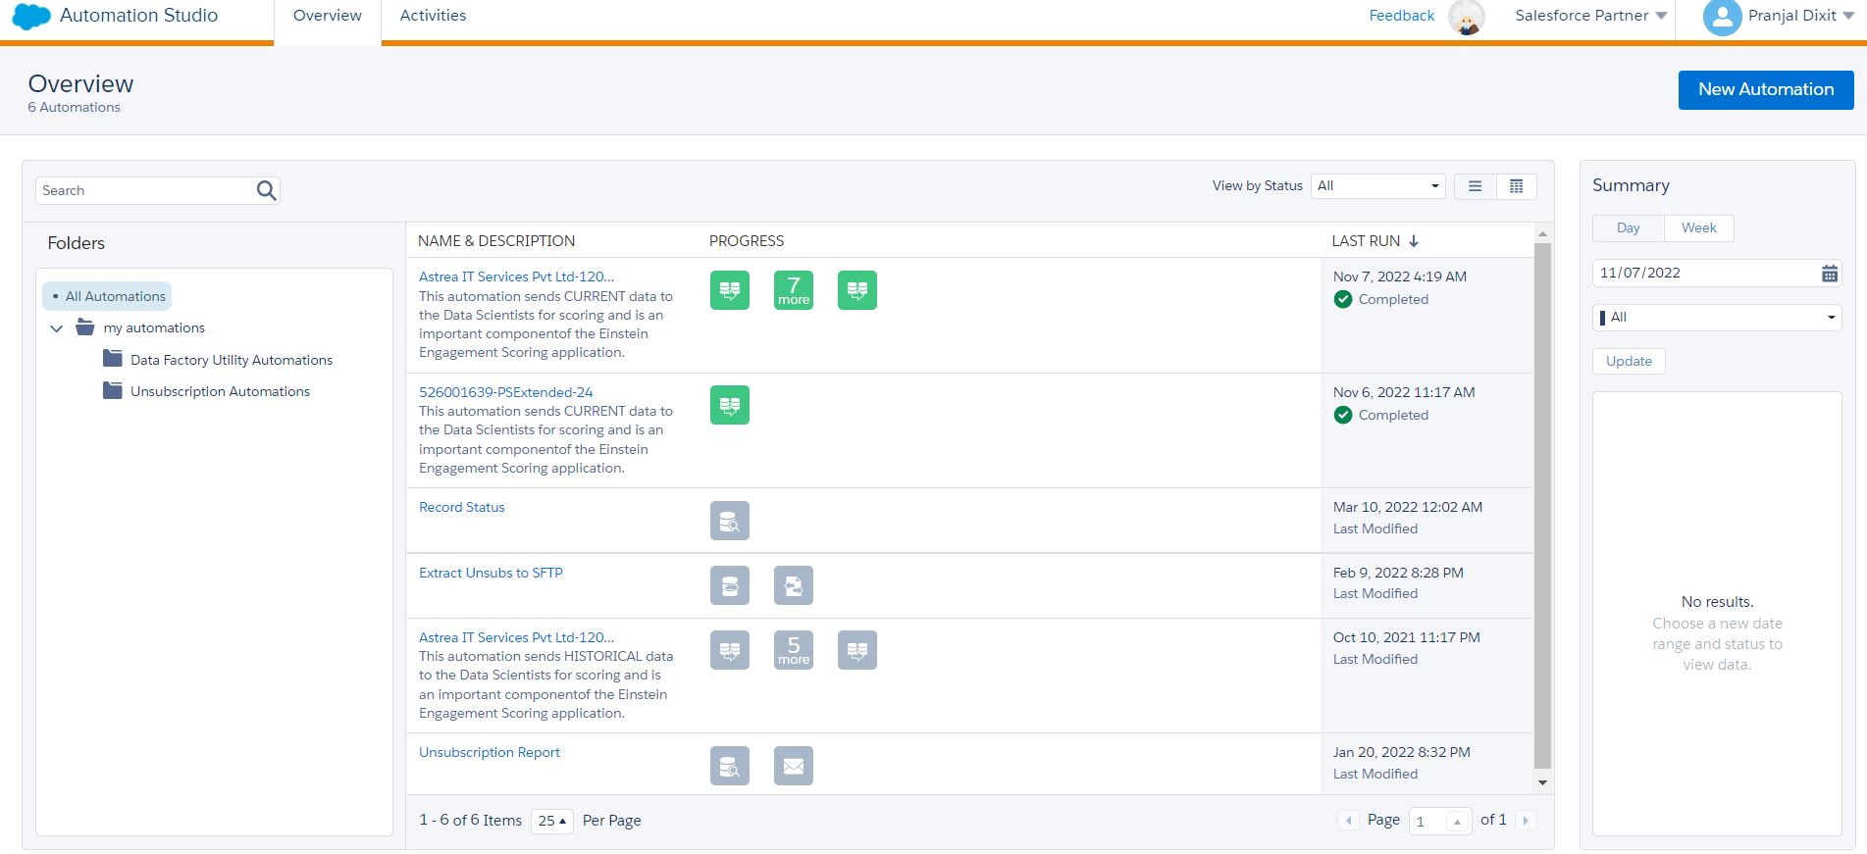Click the query icon for Unsubscription Report
1867x854 pixels.
pos(730,766)
